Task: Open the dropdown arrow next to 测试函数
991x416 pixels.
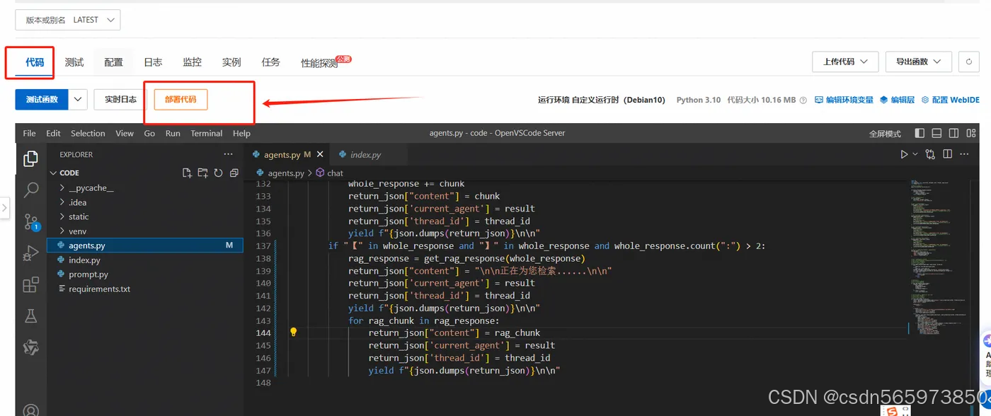Action: click(x=78, y=100)
